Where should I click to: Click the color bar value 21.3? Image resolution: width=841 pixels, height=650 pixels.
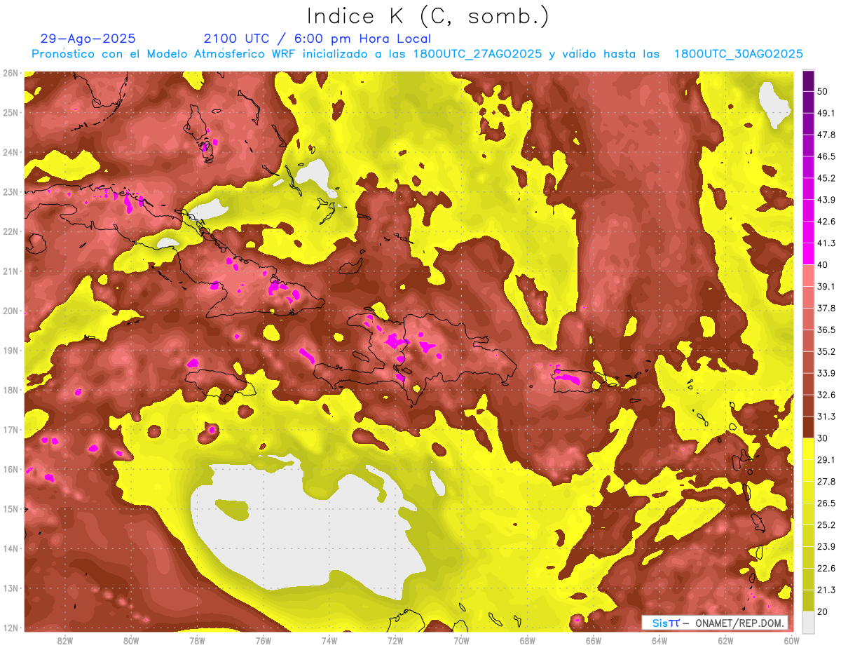click(x=826, y=590)
